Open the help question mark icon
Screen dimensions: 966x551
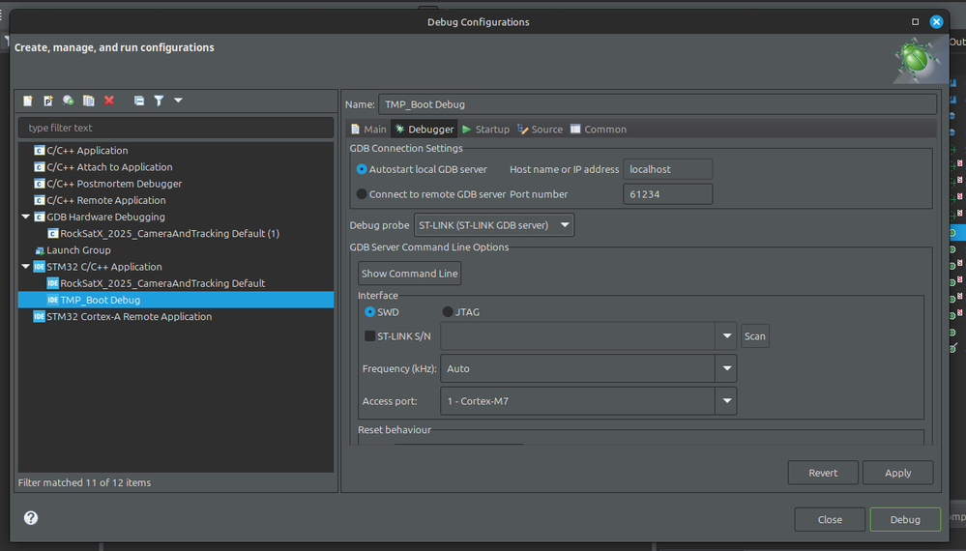(x=31, y=518)
